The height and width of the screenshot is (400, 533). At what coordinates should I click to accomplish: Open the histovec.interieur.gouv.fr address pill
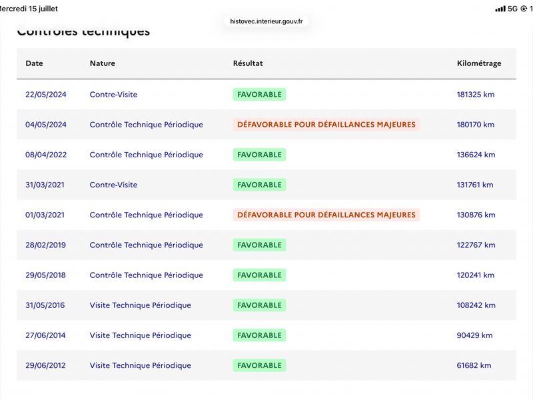coord(266,21)
